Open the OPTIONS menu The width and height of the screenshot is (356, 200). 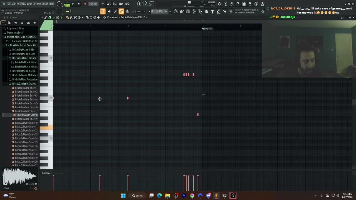click(37, 4)
